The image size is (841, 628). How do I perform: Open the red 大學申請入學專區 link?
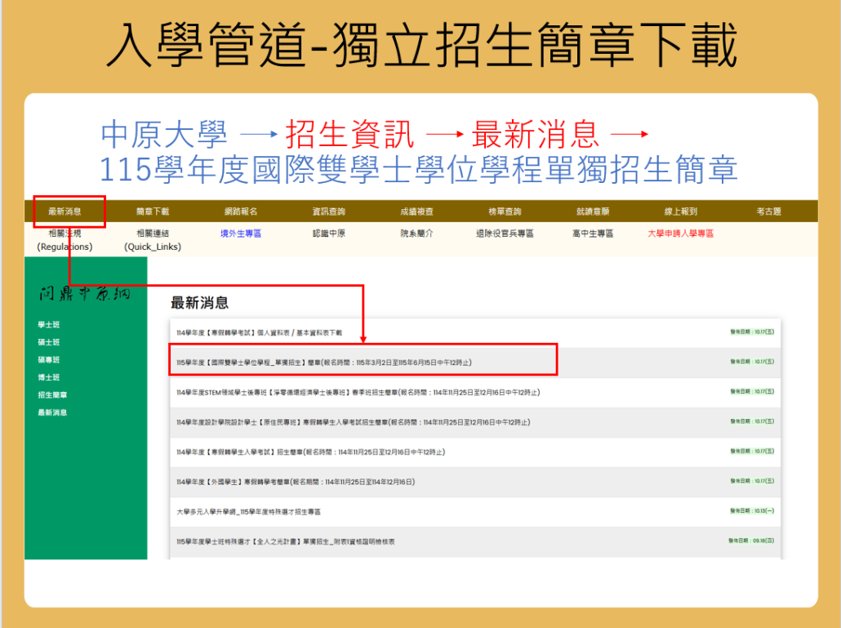click(680, 234)
